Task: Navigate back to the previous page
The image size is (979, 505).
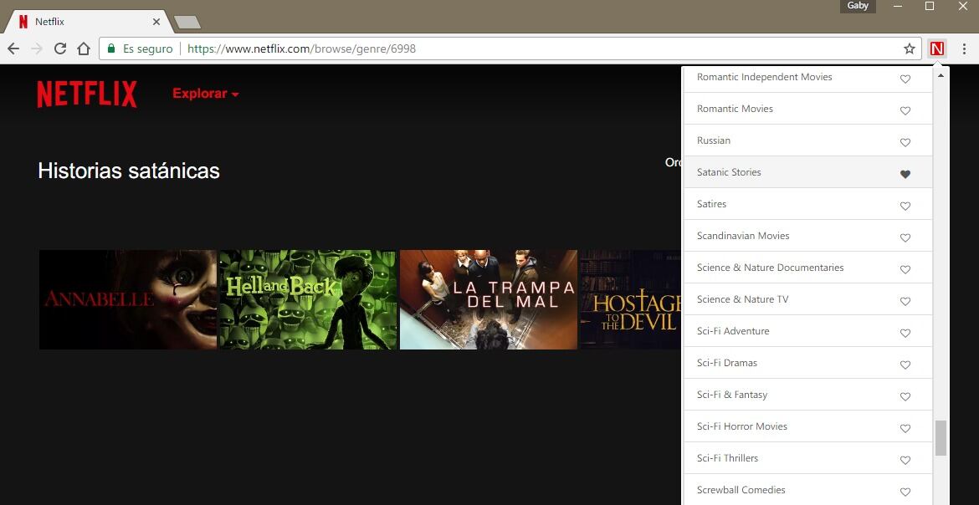Action: click(x=13, y=48)
